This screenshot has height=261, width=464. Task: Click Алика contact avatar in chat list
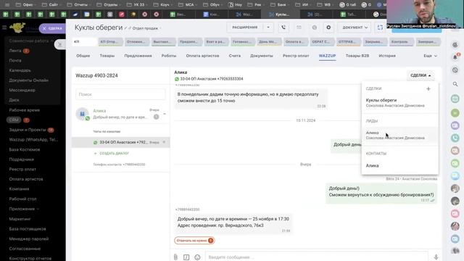[82, 114]
